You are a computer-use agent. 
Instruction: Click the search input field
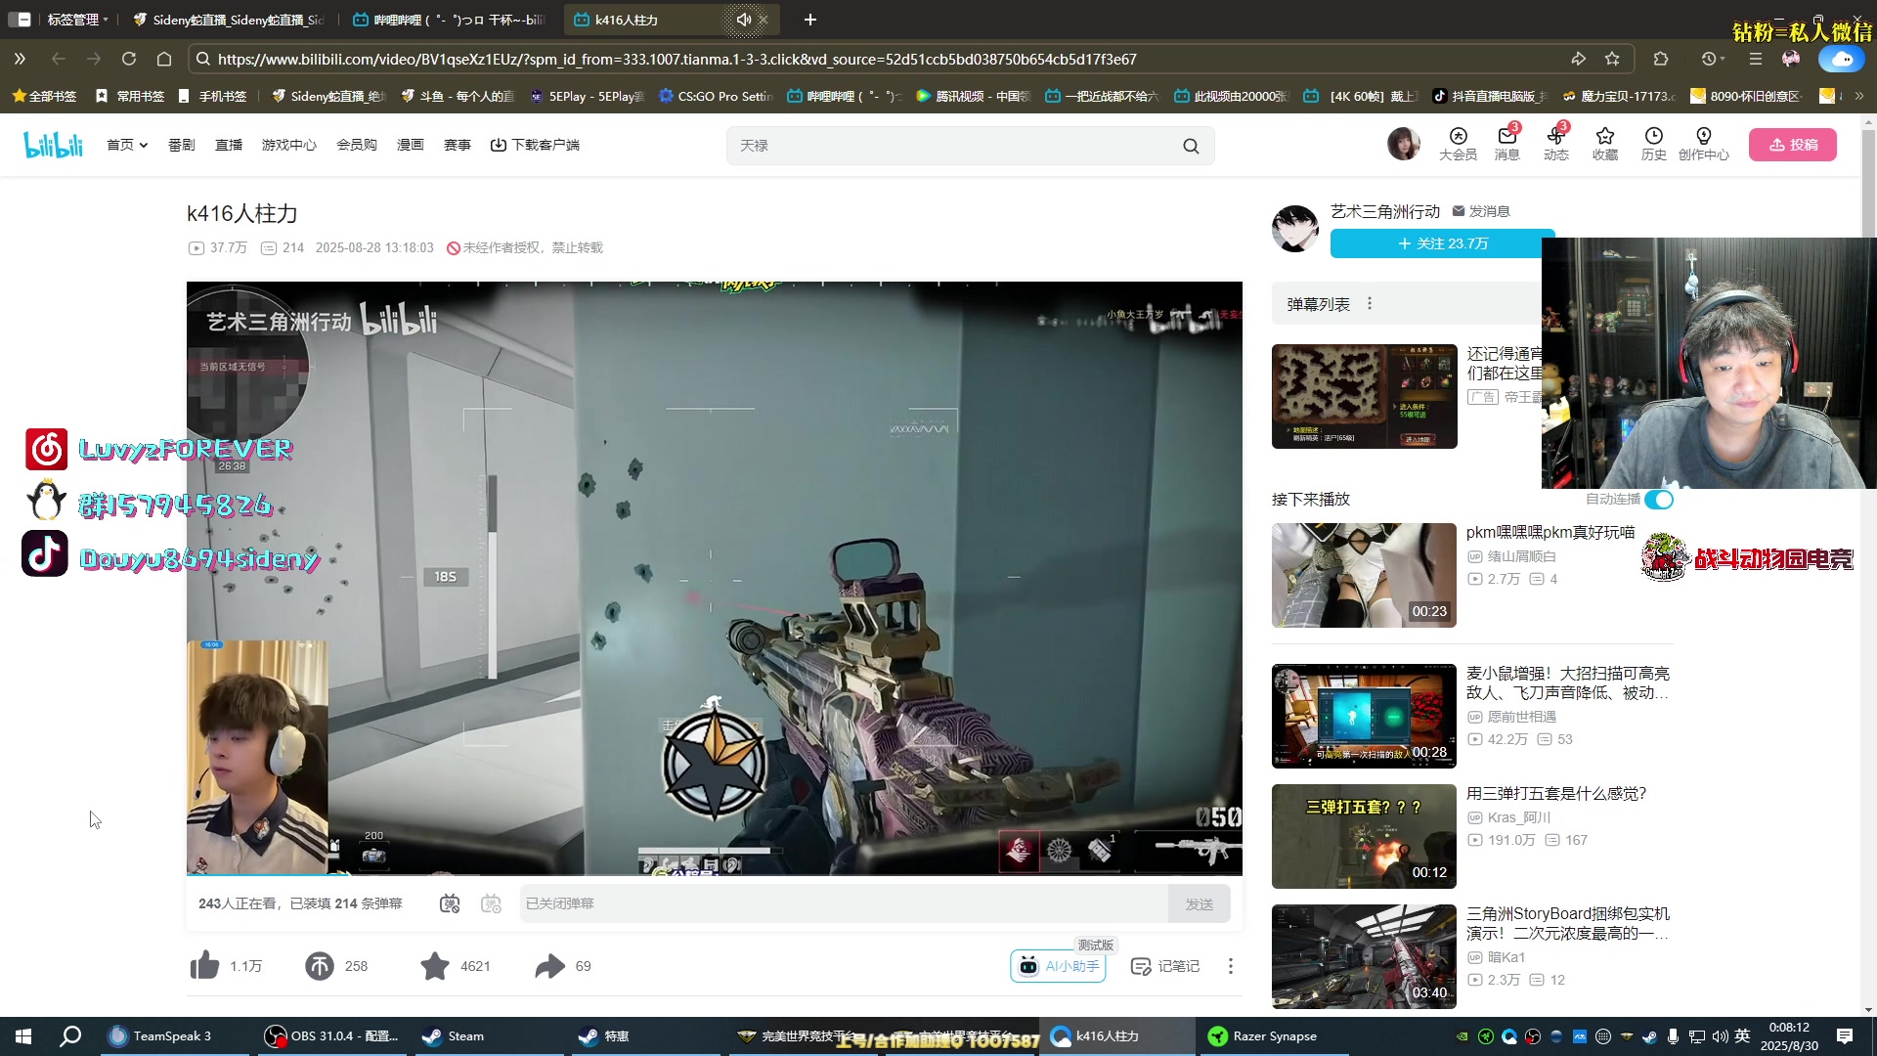[x=953, y=146]
